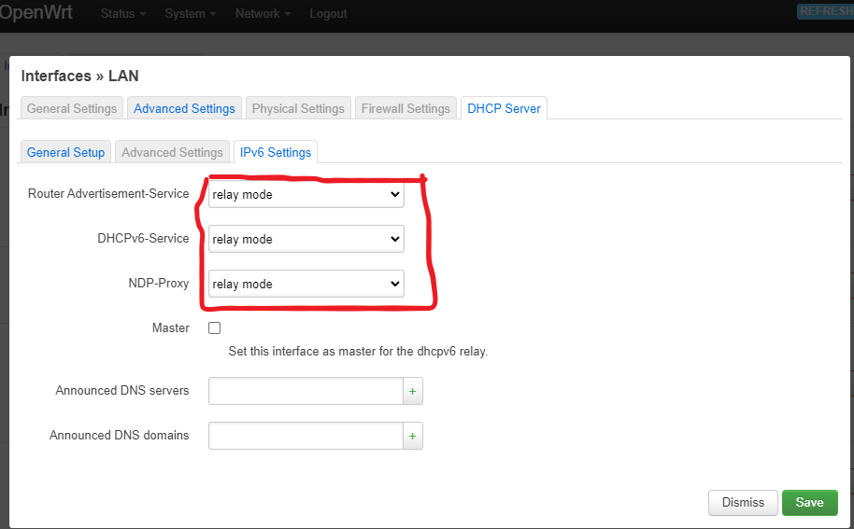Click the OpenWrt logo

click(x=36, y=12)
